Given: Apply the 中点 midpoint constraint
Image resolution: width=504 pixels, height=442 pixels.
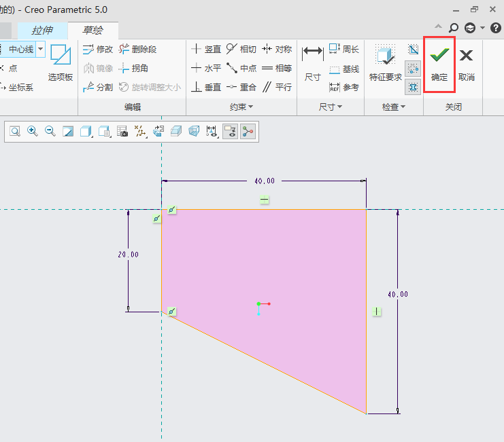Looking at the screenshot, I should [241, 69].
